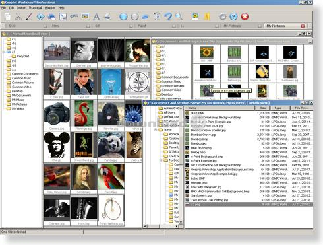Click the yellow figure toolbar icon

207,17
